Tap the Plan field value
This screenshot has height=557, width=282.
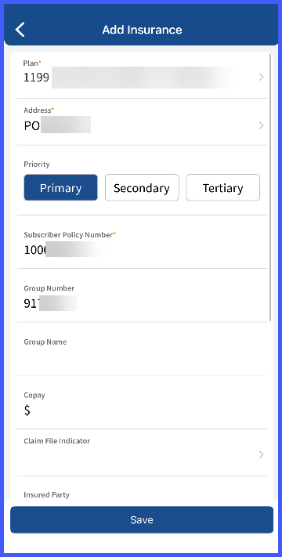coord(128,77)
